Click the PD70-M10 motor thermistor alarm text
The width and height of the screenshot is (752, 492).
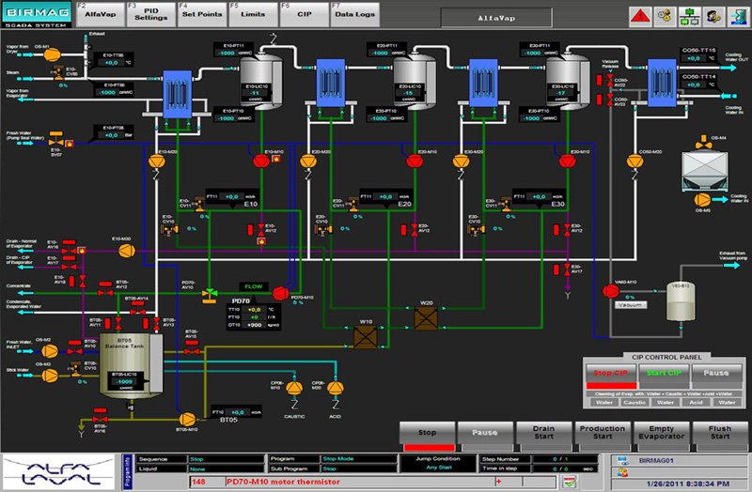pyautogui.click(x=283, y=482)
